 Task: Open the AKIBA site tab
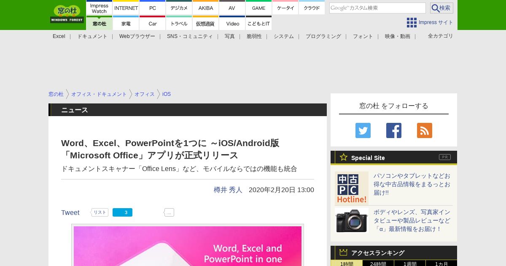(206, 8)
